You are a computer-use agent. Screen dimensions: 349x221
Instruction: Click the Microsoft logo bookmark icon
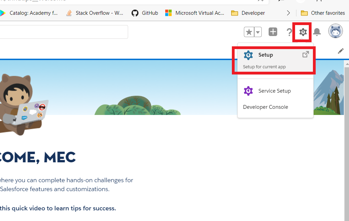tap(169, 13)
